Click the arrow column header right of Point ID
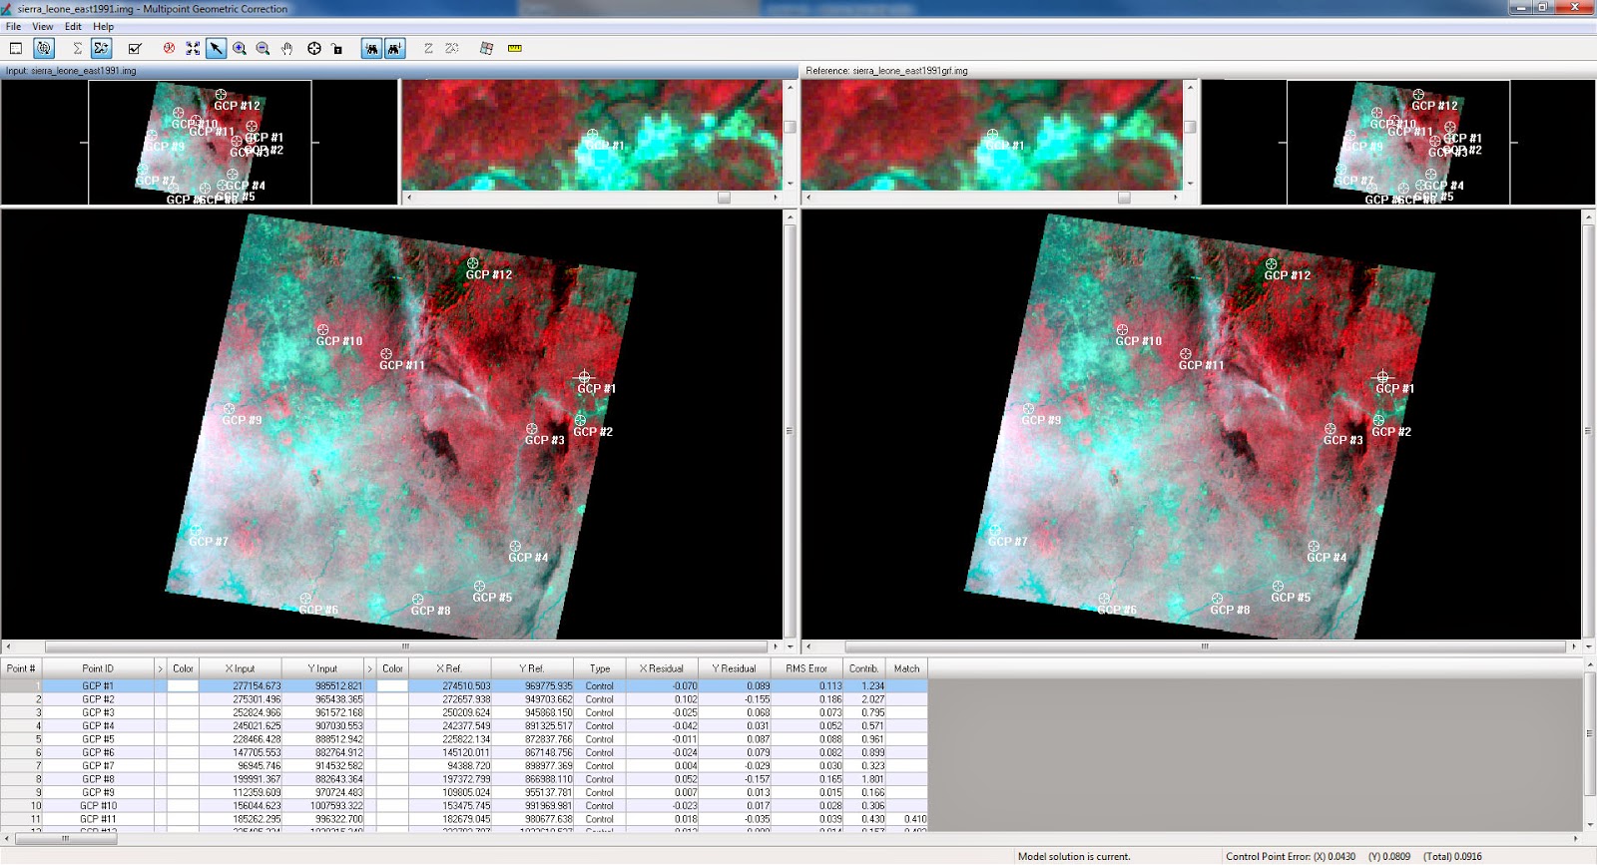This screenshot has width=1597, height=865. 160,668
